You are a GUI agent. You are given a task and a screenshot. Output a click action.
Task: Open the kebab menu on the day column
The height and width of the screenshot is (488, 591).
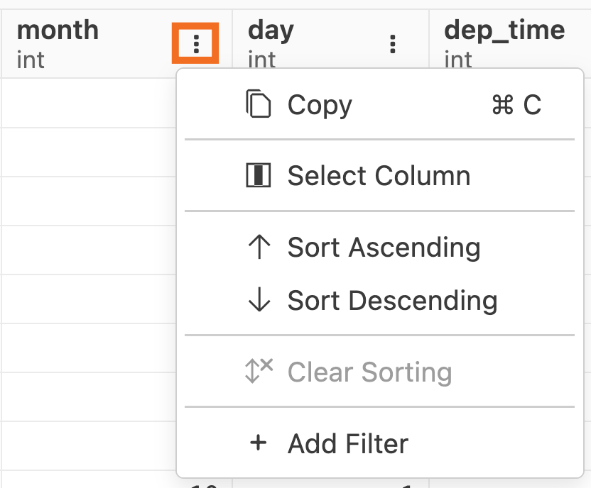tap(393, 44)
